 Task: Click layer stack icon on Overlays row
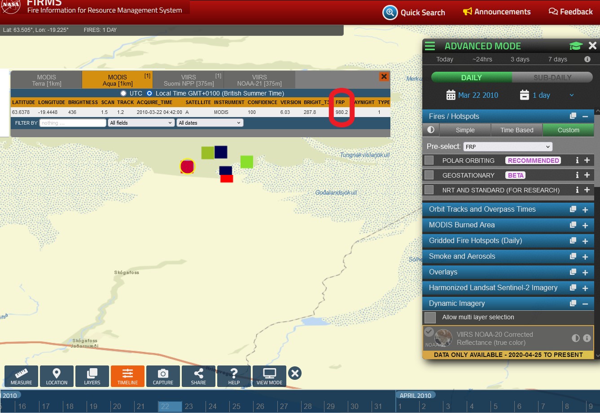(x=573, y=272)
